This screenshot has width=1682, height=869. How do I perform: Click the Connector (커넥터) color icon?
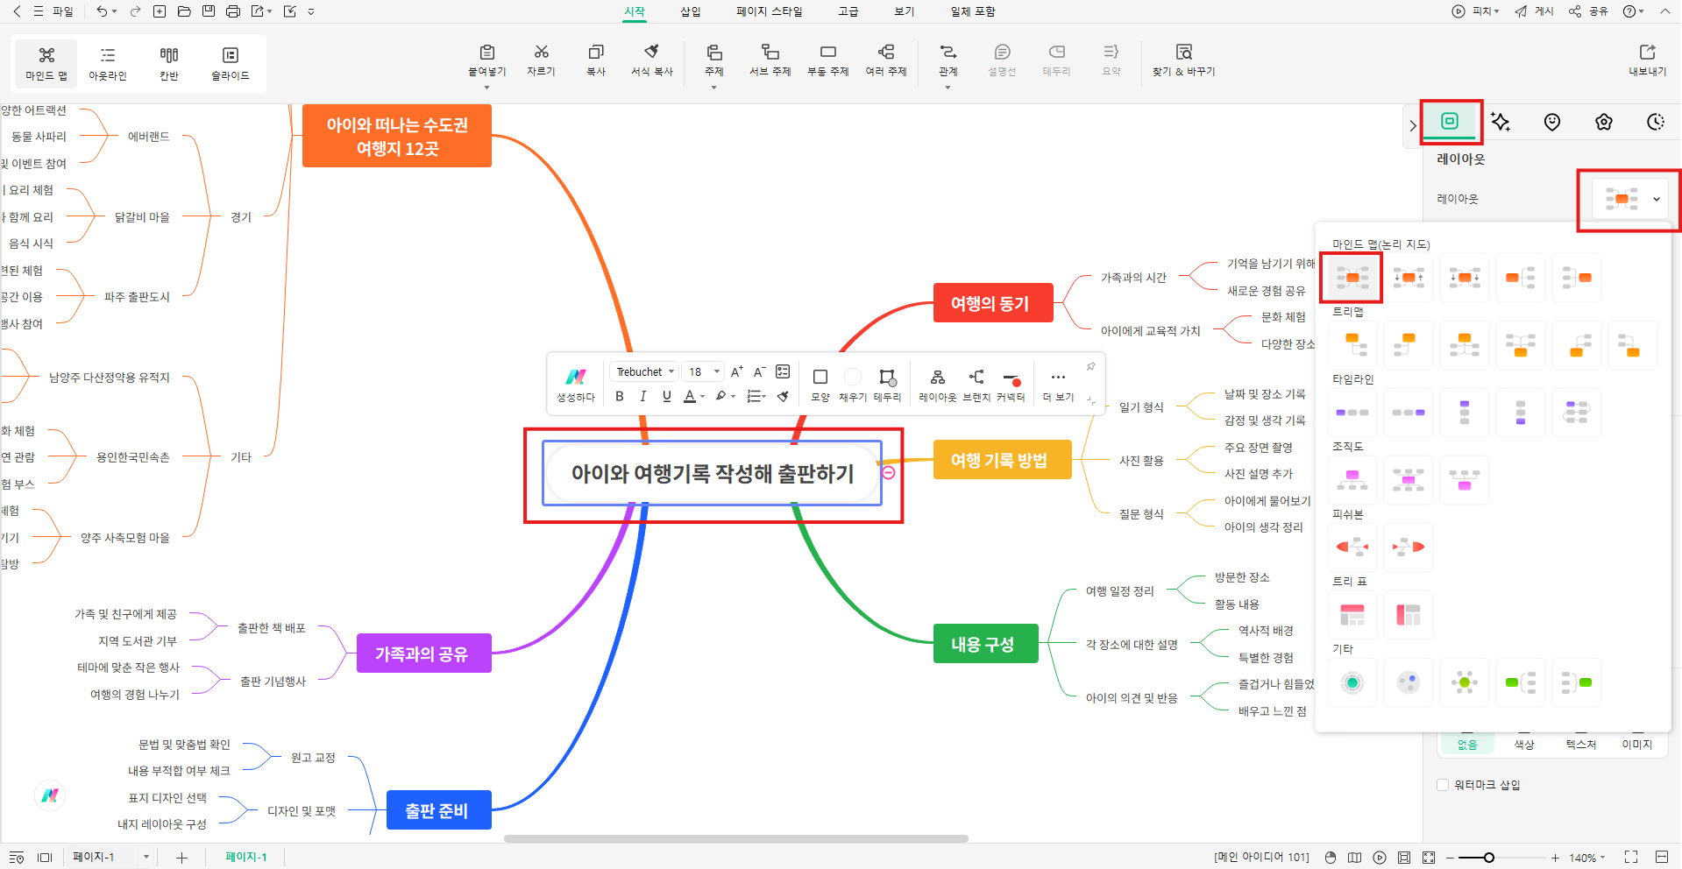[x=1011, y=378]
